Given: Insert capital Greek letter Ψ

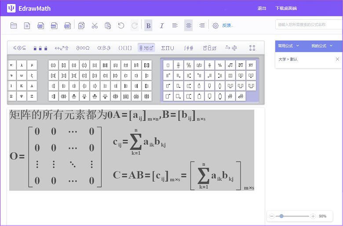Looking at the screenshot, I should coord(22,96).
